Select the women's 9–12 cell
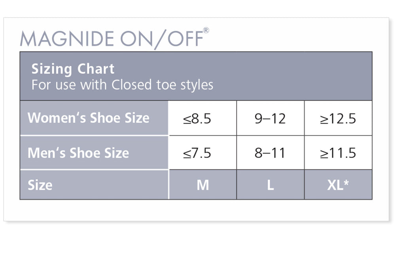Viewport: 405px width, 270px height. pos(270,119)
